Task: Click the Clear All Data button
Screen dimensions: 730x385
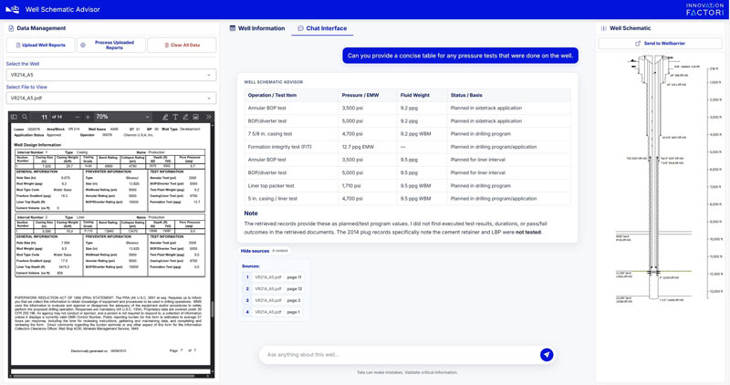Action: click(x=182, y=45)
